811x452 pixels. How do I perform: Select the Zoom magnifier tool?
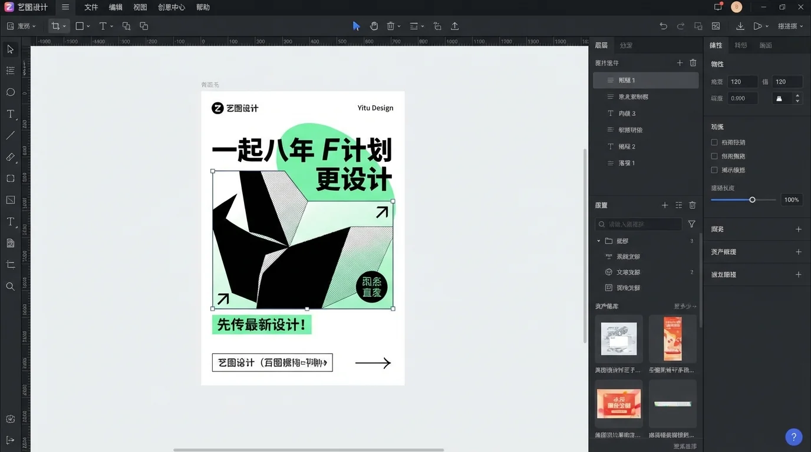[10, 287]
